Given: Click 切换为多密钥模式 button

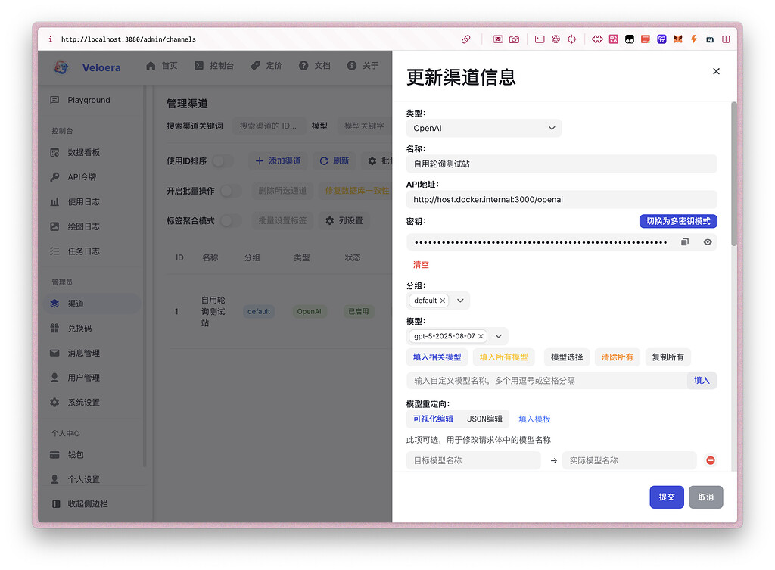Looking at the screenshot, I should [x=678, y=221].
